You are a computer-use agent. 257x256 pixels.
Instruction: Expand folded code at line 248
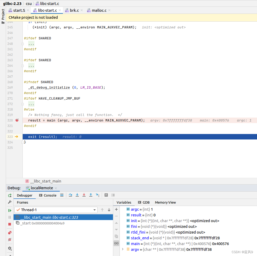coord(23,44)
